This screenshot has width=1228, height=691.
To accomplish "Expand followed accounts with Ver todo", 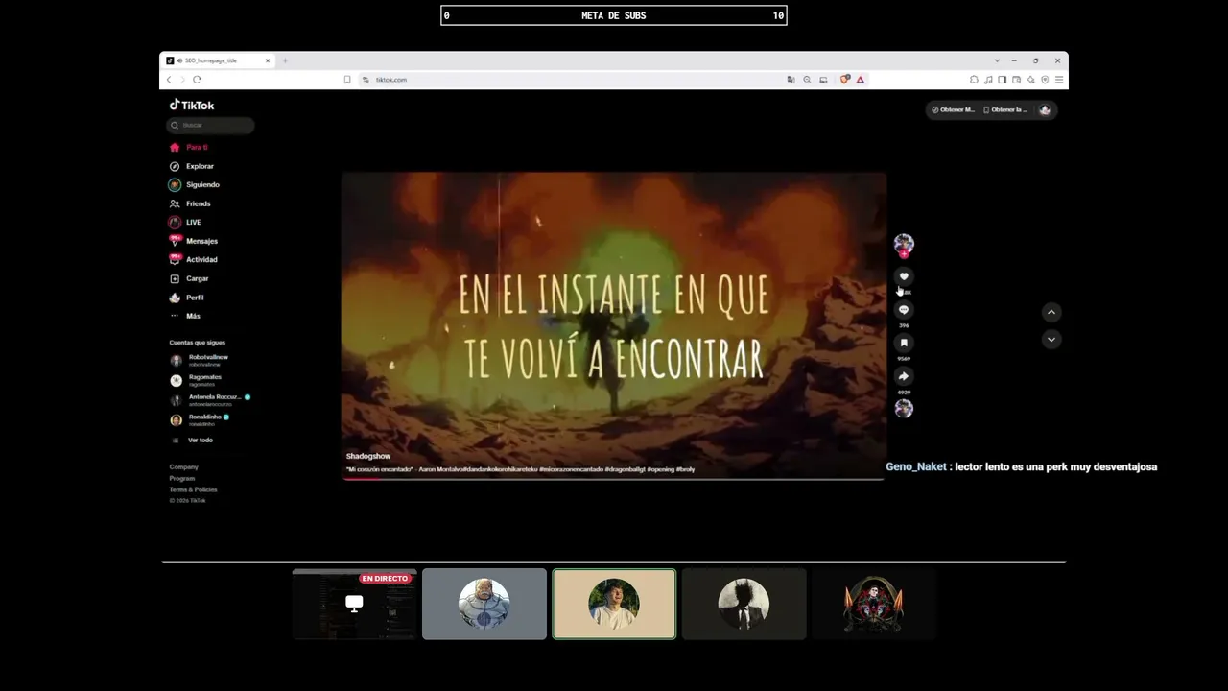I will [x=192, y=440].
